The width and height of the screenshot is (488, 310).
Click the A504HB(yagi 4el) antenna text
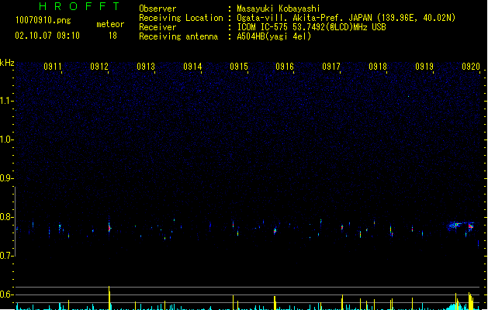tap(274, 36)
